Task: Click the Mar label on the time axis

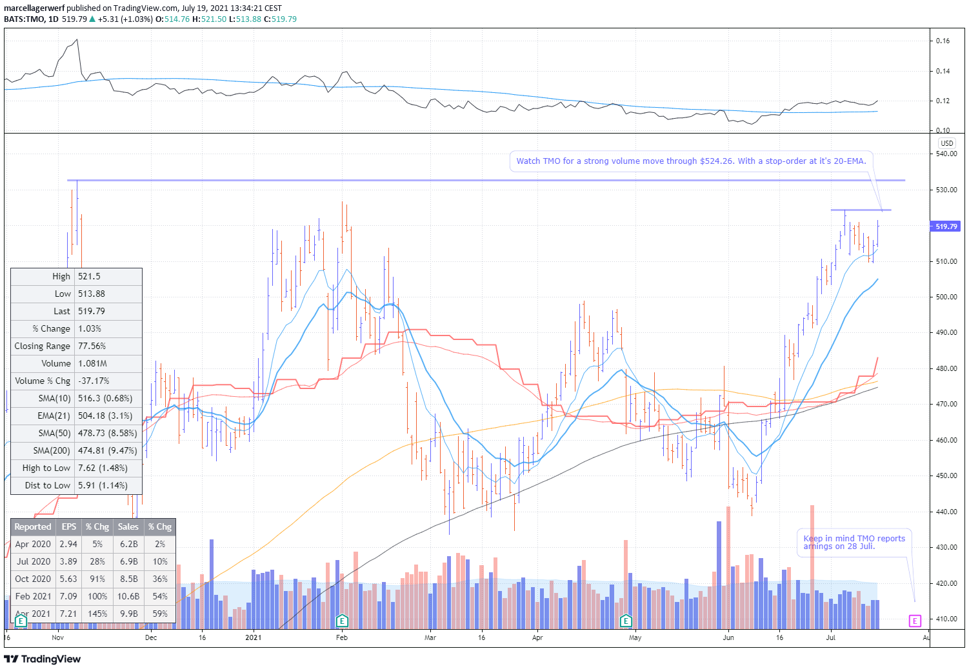Action: click(430, 637)
